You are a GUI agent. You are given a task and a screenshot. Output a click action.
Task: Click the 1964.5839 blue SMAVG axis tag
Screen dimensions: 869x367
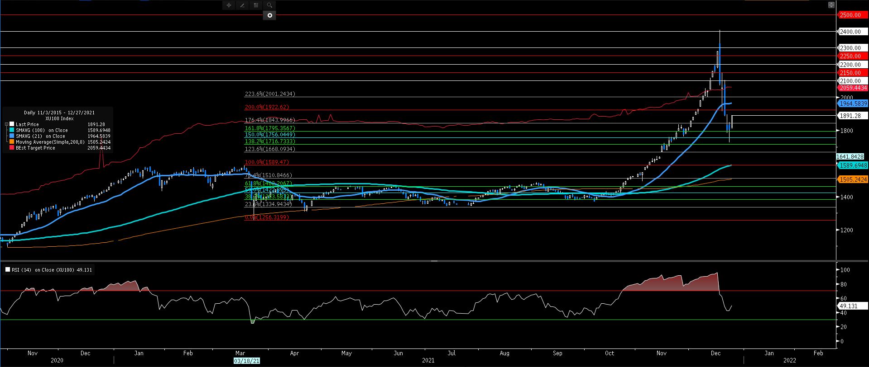(853, 104)
